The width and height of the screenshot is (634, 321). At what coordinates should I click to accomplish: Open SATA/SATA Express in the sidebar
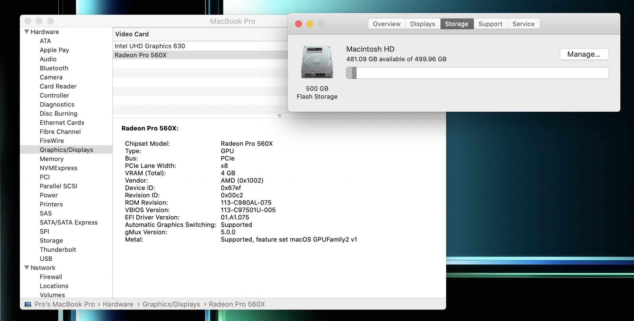click(68, 223)
